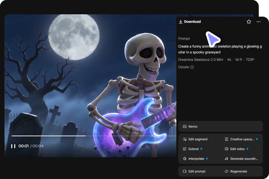Click the Interpolate diamond icon
Viewport: 269px width, 179px height.
185,159
